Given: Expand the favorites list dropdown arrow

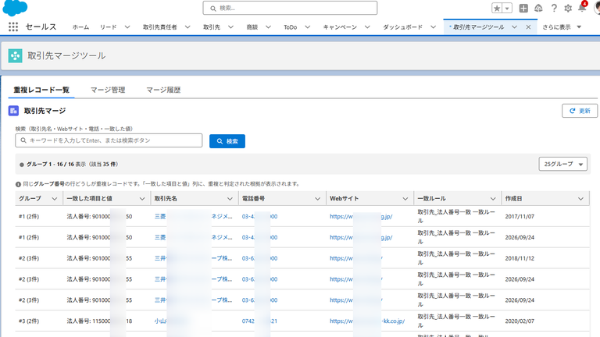Looking at the screenshot, I should [x=507, y=8].
